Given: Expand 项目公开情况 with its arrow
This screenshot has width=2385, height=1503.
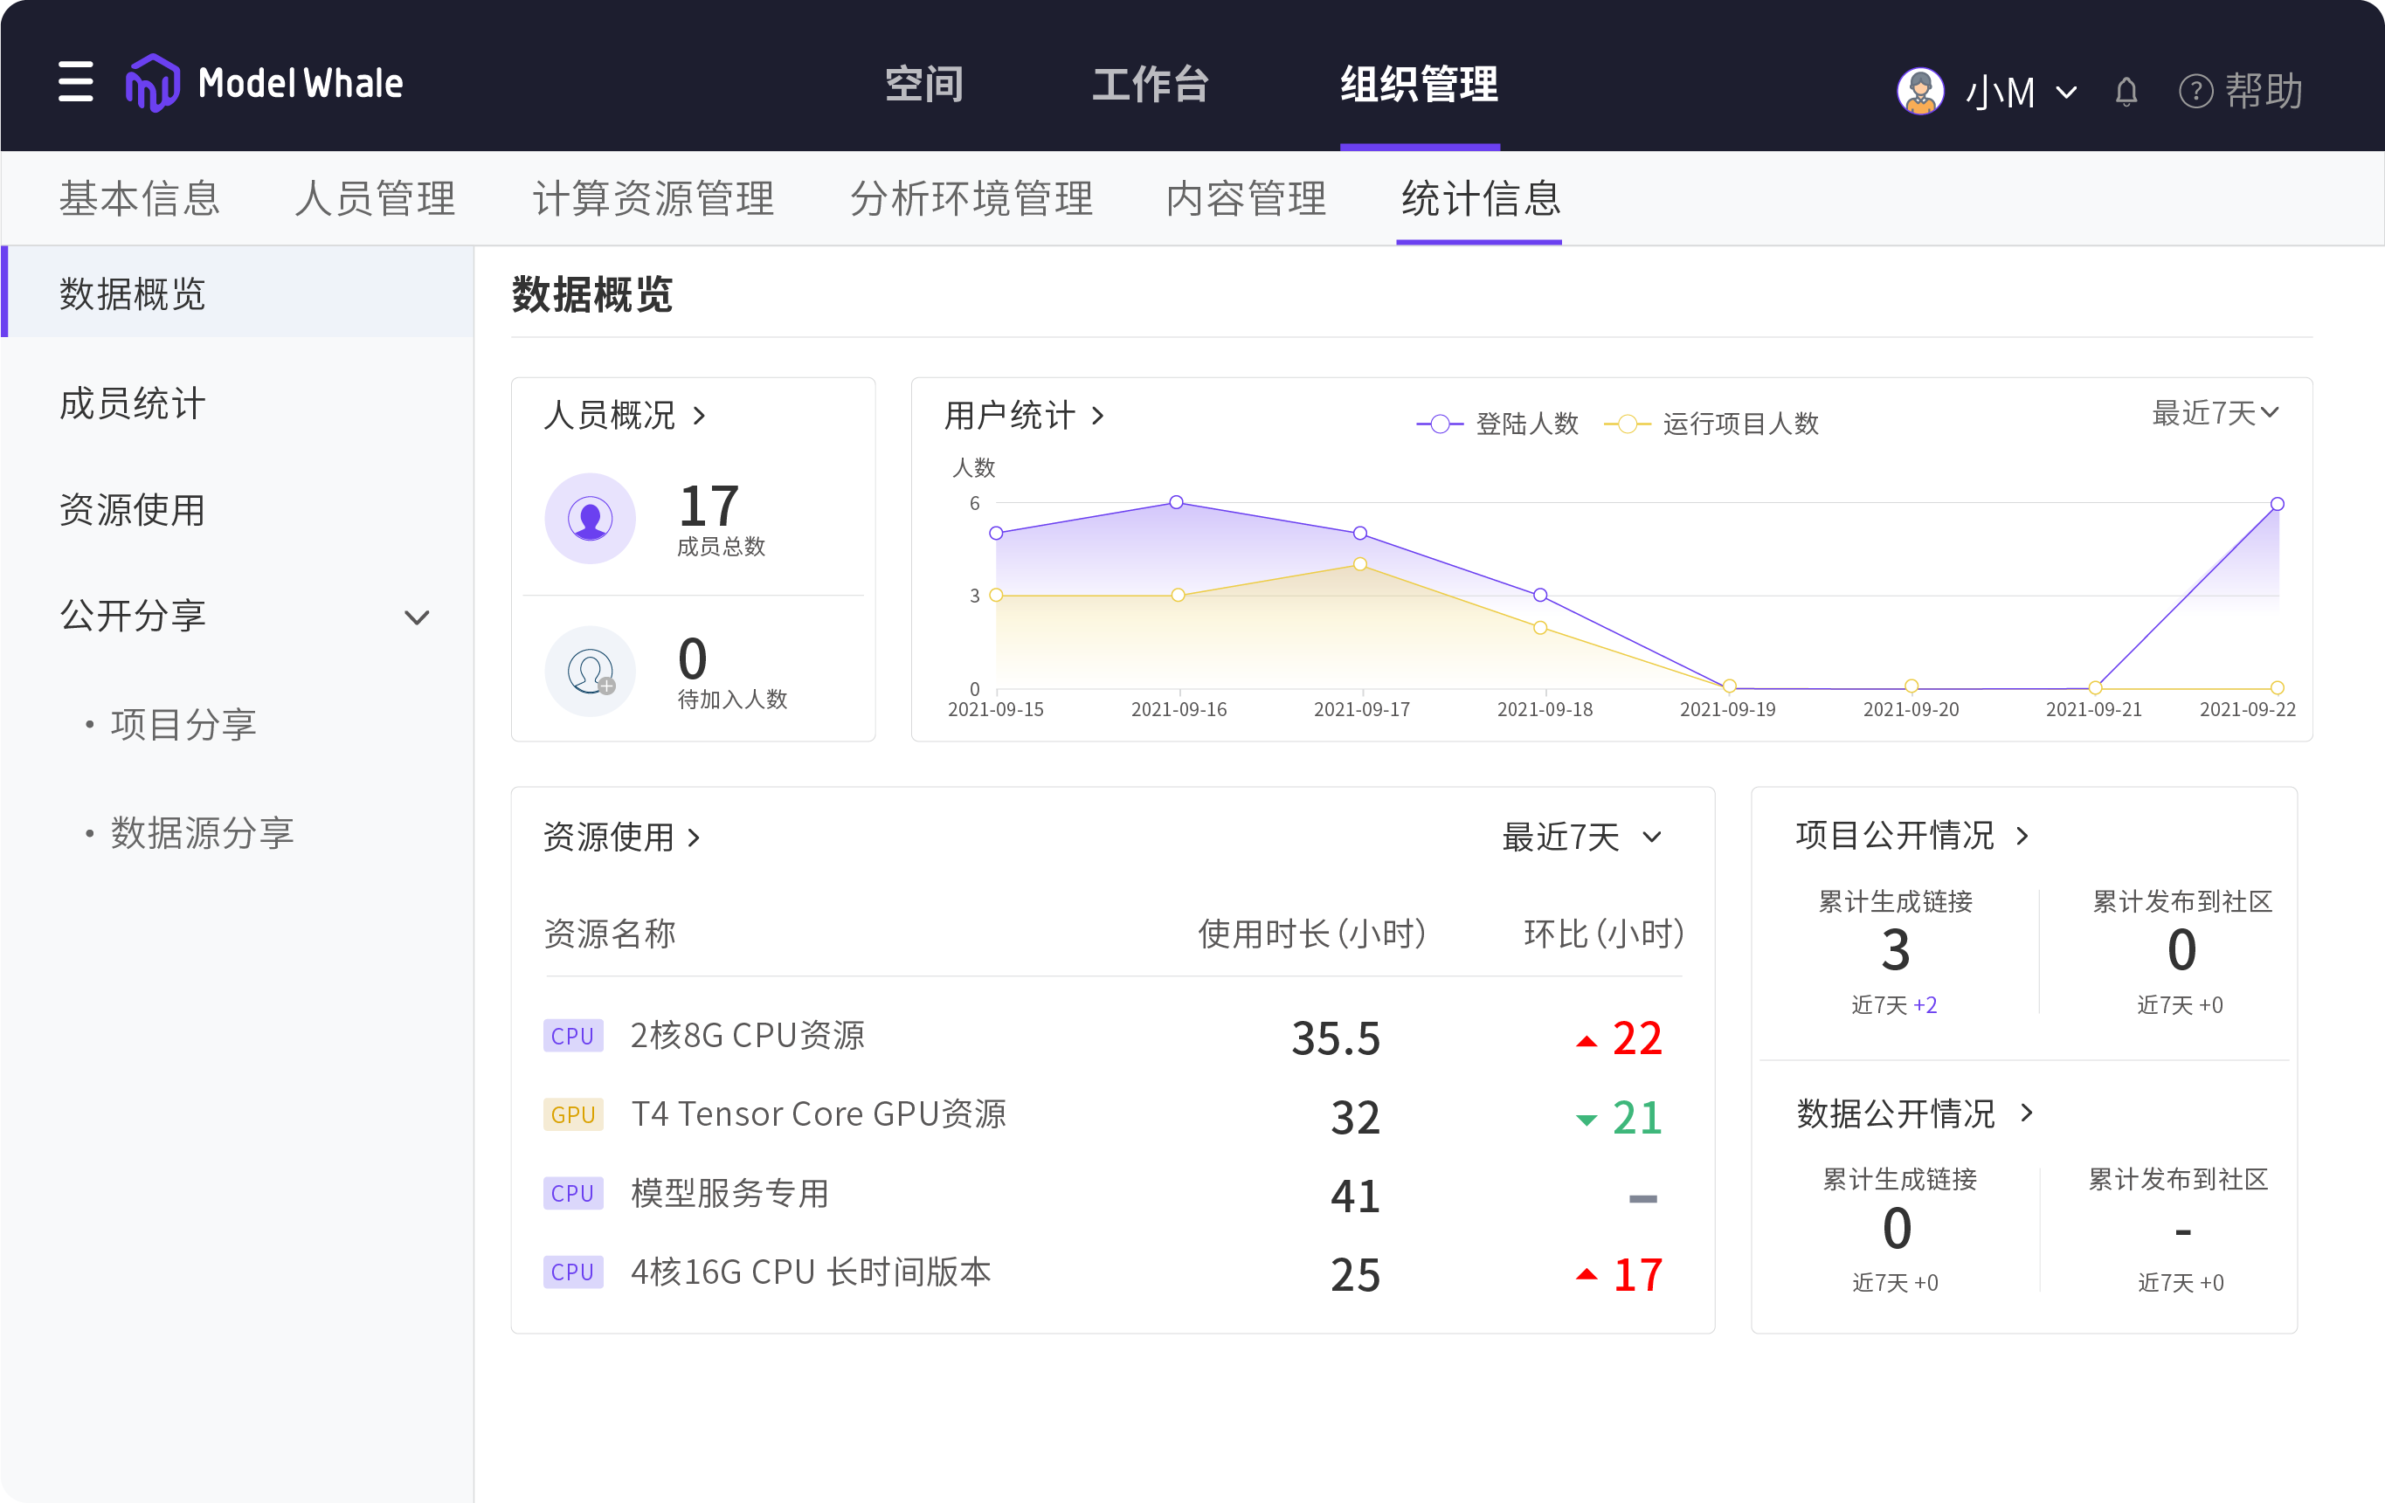Looking at the screenshot, I should 2022,837.
